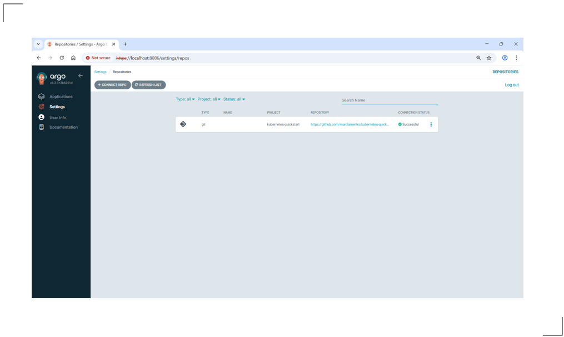Open the Type: all filter dropdown
The width and height of the screenshot is (564, 337).
click(x=184, y=99)
